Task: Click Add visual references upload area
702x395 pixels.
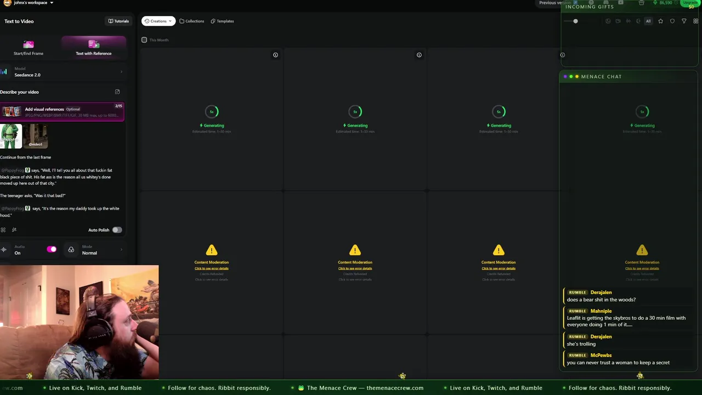Action: [62, 112]
